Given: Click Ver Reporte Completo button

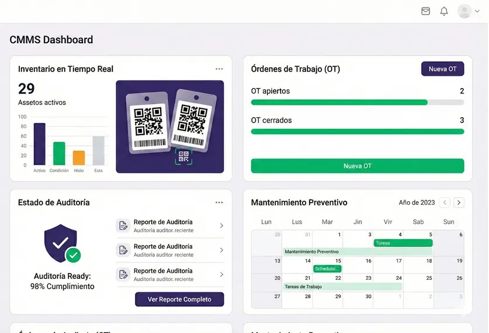Looking at the screenshot, I should click(x=179, y=299).
